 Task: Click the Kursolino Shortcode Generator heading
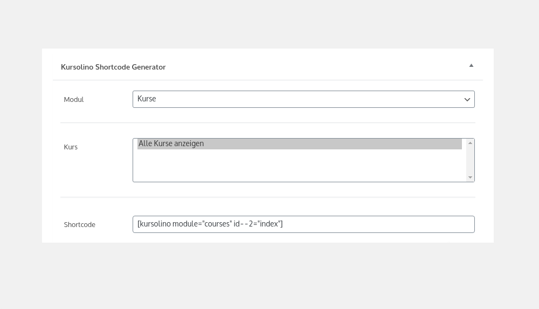pyautogui.click(x=113, y=67)
